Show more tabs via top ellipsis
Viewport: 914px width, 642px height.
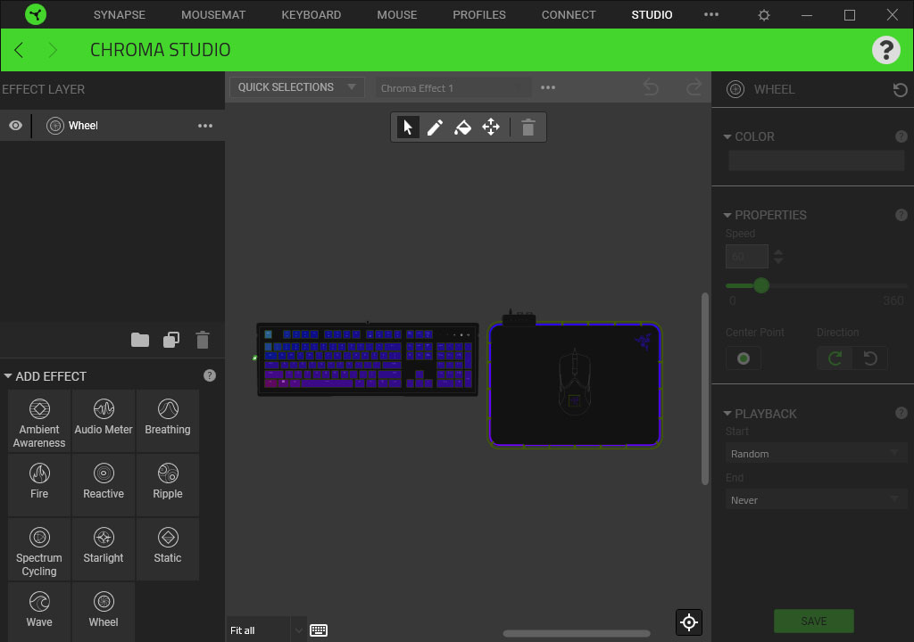[711, 14]
